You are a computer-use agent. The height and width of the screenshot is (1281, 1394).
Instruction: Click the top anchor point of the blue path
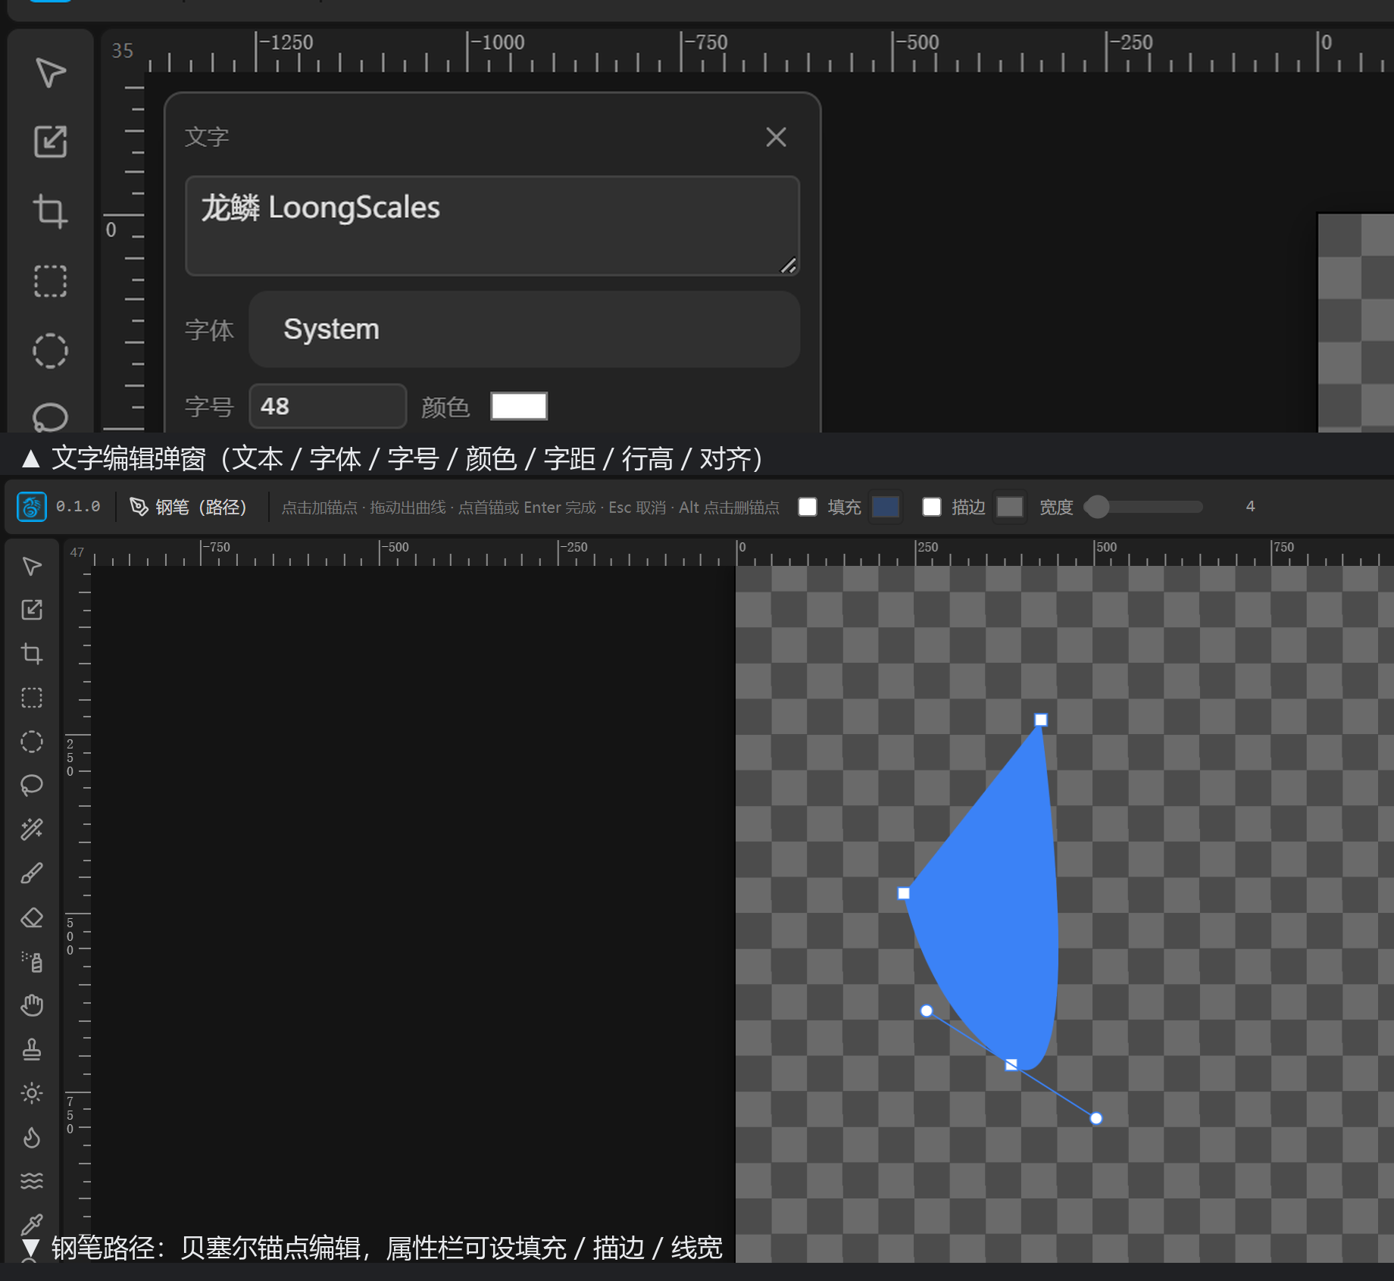1041,720
